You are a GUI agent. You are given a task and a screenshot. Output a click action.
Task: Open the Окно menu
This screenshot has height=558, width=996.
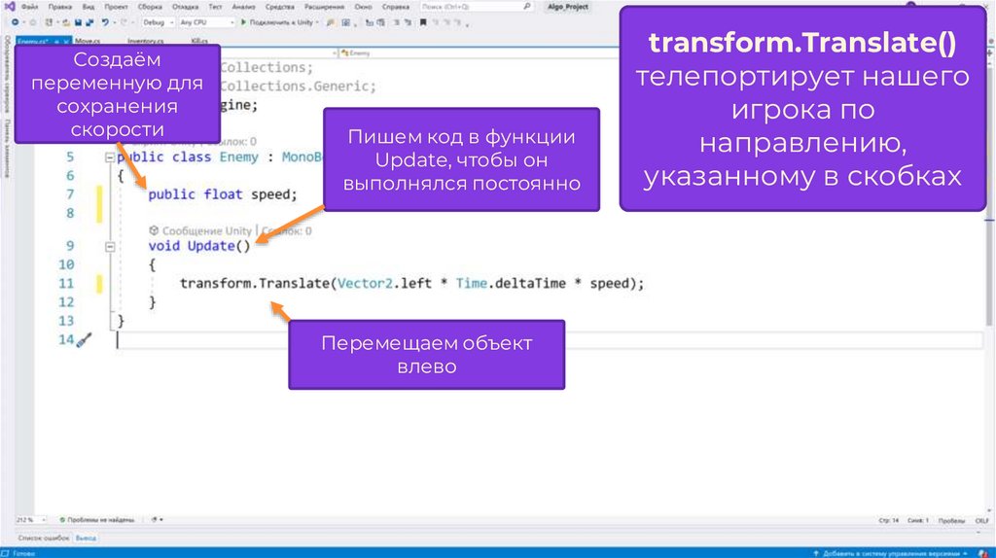tap(364, 7)
